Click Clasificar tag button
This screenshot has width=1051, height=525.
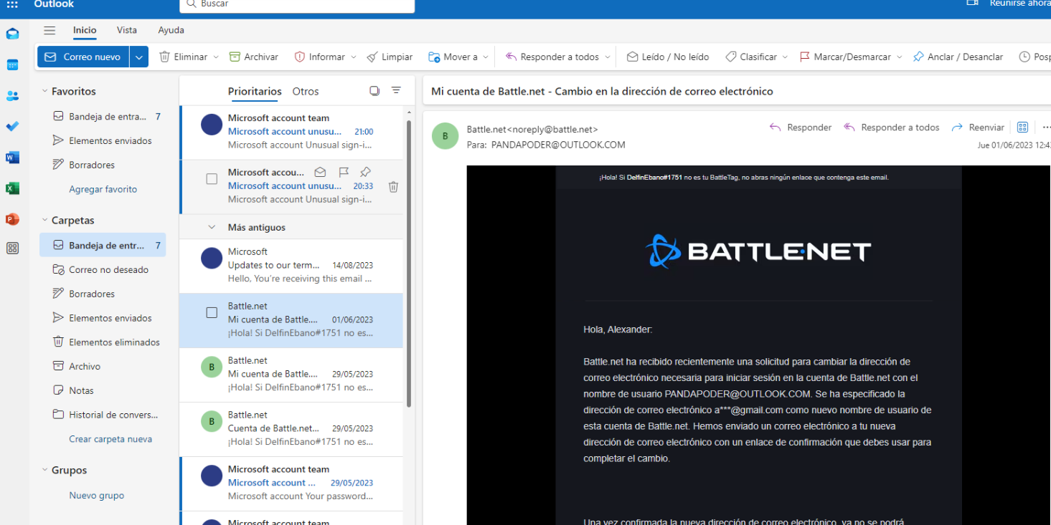pos(750,57)
